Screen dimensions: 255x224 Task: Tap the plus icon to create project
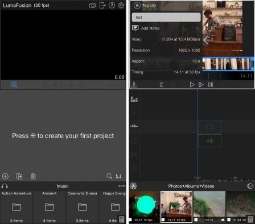(x=5, y=176)
